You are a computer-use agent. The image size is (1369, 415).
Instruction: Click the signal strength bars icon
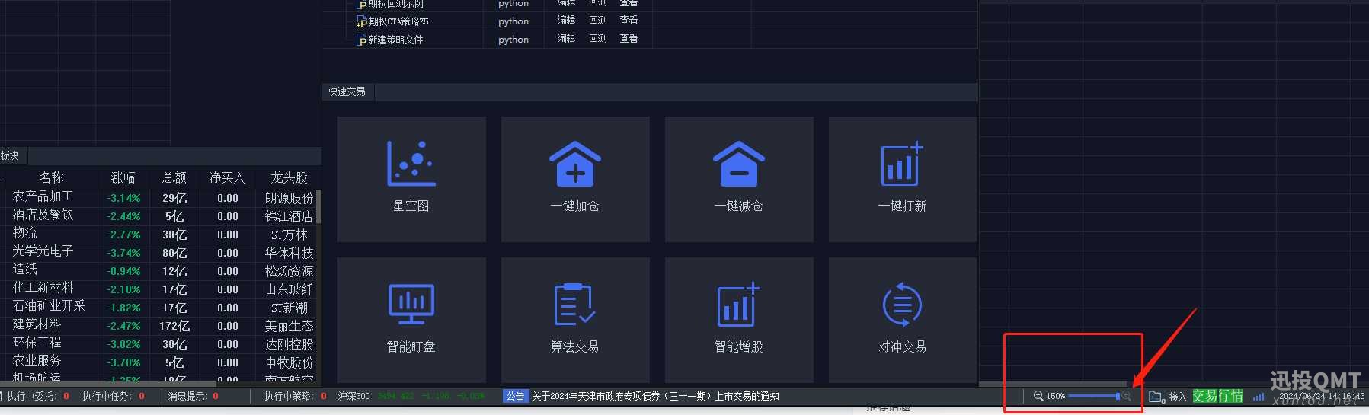(1259, 397)
